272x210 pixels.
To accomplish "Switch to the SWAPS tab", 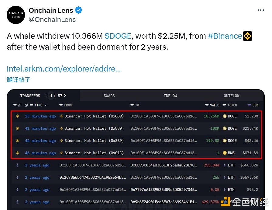I will 109,96.
